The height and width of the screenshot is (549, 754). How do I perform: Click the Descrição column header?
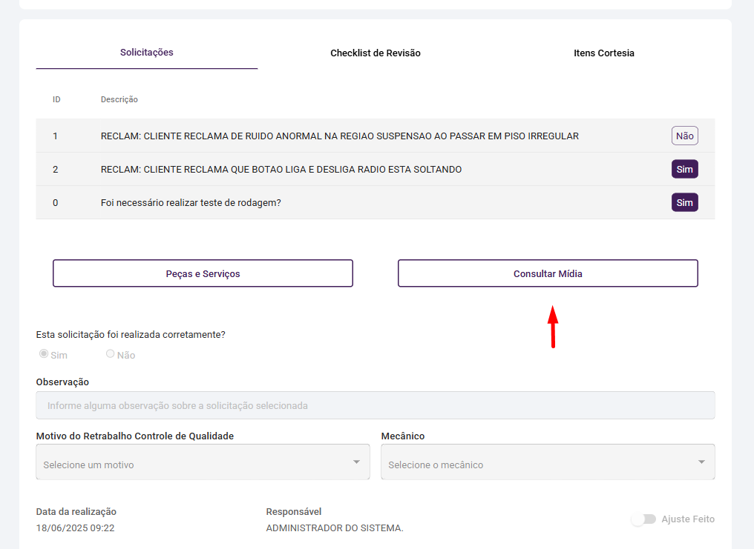pyautogui.click(x=119, y=99)
